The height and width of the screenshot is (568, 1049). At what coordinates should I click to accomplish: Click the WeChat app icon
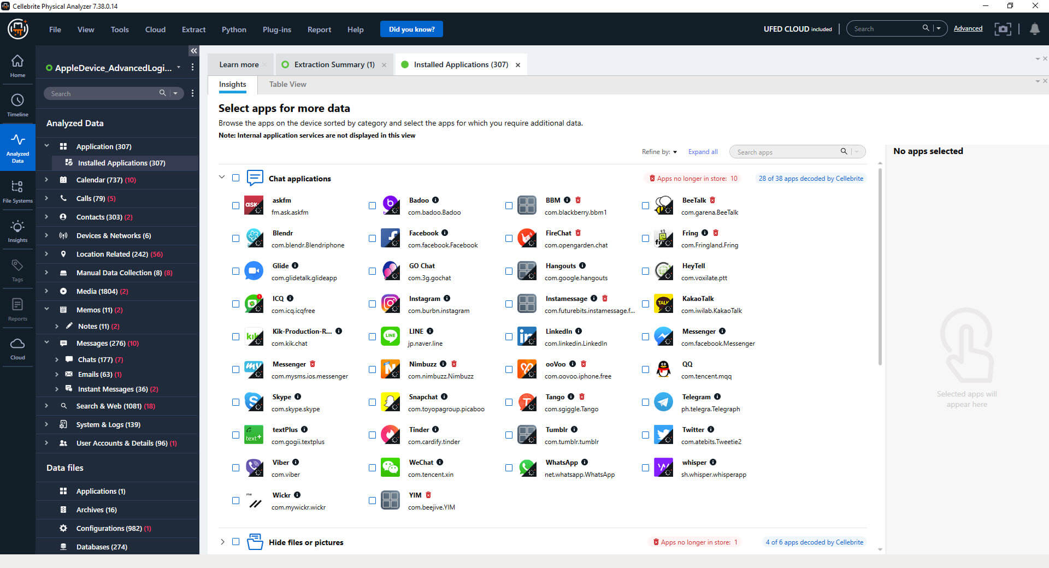(x=391, y=468)
